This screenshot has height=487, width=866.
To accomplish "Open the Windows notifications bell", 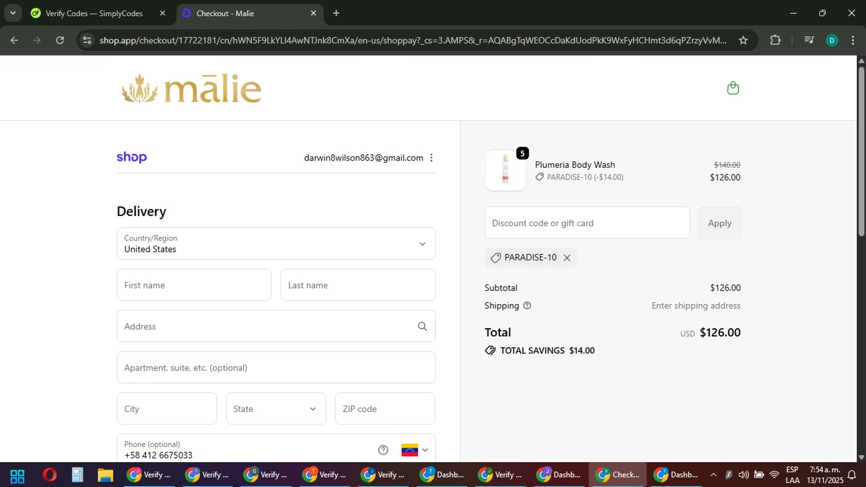I will 852,475.
